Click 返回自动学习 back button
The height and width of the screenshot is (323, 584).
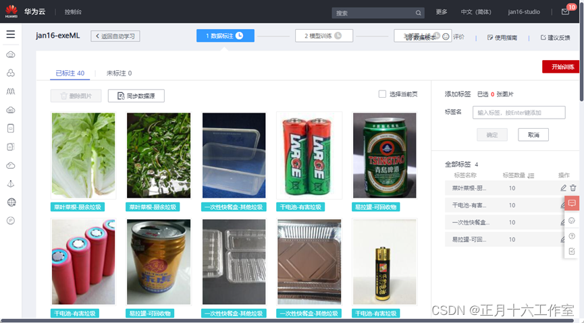115,36
